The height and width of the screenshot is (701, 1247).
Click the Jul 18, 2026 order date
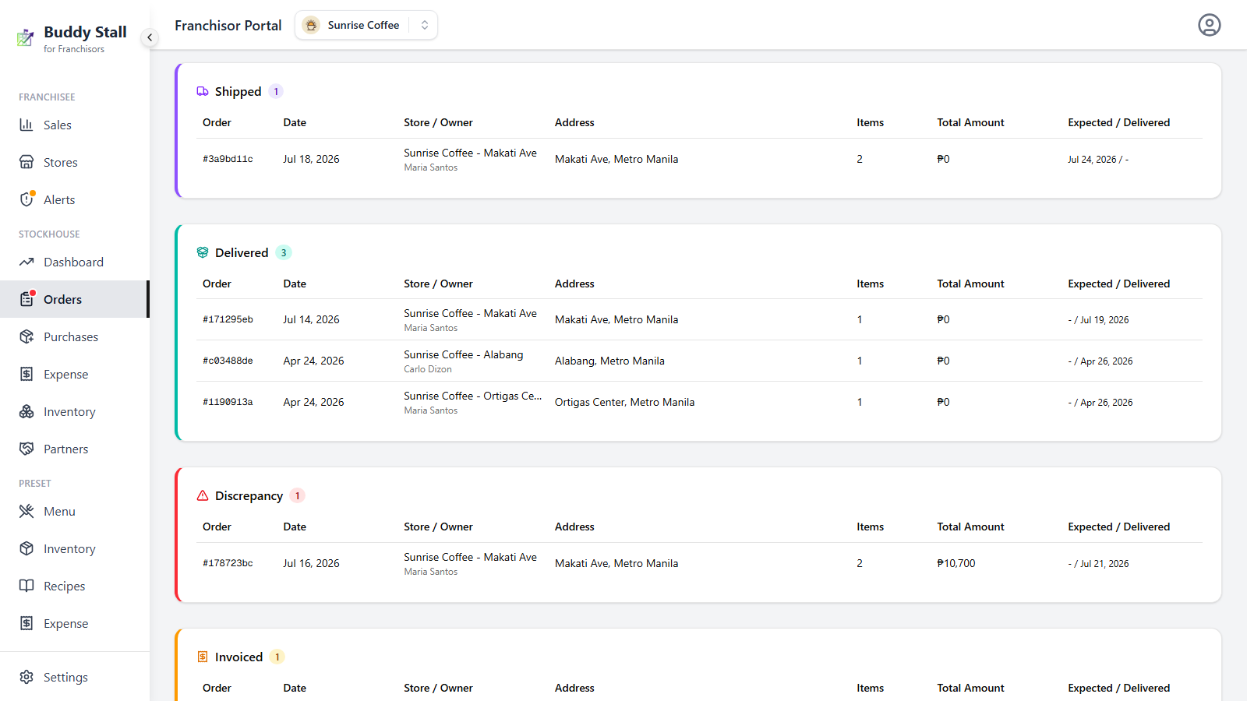pos(312,159)
